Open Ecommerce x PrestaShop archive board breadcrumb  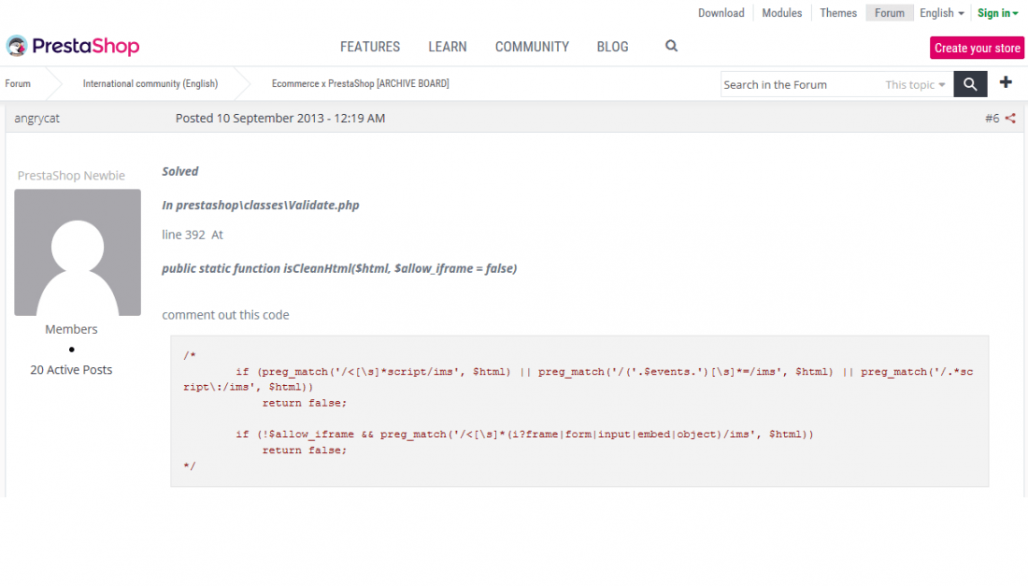tap(360, 84)
